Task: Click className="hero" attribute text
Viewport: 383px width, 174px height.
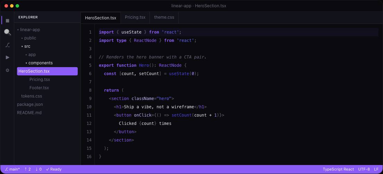Action: [152, 99]
